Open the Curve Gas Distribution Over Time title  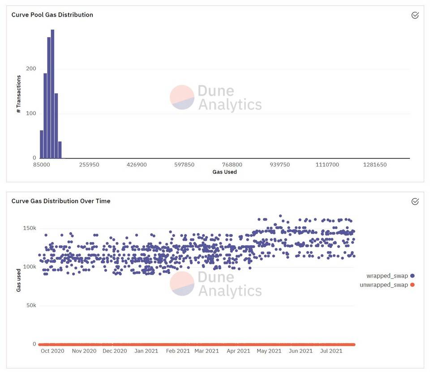pos(61,201)
